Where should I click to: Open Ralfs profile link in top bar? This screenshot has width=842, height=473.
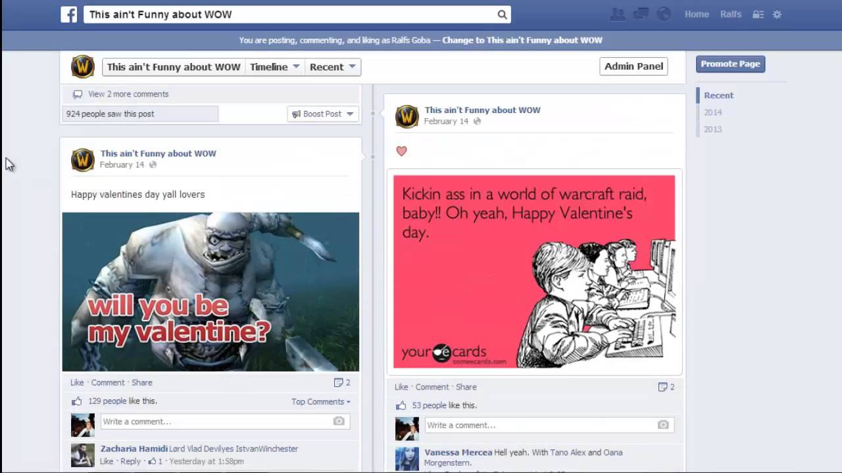point(731,14)
